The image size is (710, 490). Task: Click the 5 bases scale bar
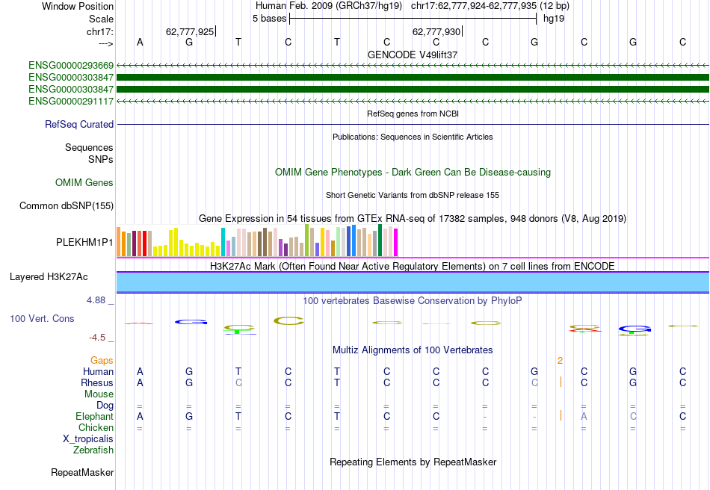pyautogui.click(x=413, y=19)
